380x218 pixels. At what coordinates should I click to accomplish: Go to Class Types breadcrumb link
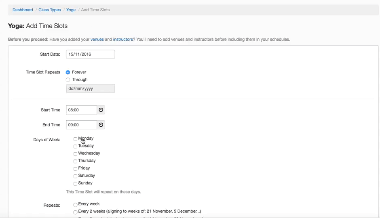tap(50, 10)
